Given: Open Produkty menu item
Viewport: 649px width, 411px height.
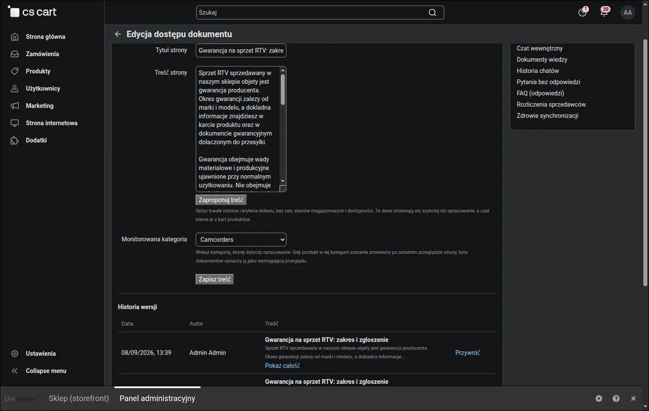Looking at the screenshot, I should pos(38,71).
